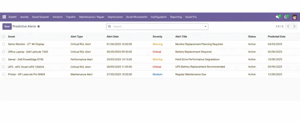
Task: Click Battery Replacement Required title
Action: pyautogui.click(x=193, y=52)
